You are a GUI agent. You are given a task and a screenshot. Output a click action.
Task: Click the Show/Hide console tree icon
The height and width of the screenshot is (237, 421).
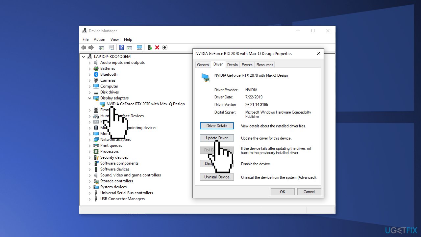101,47
